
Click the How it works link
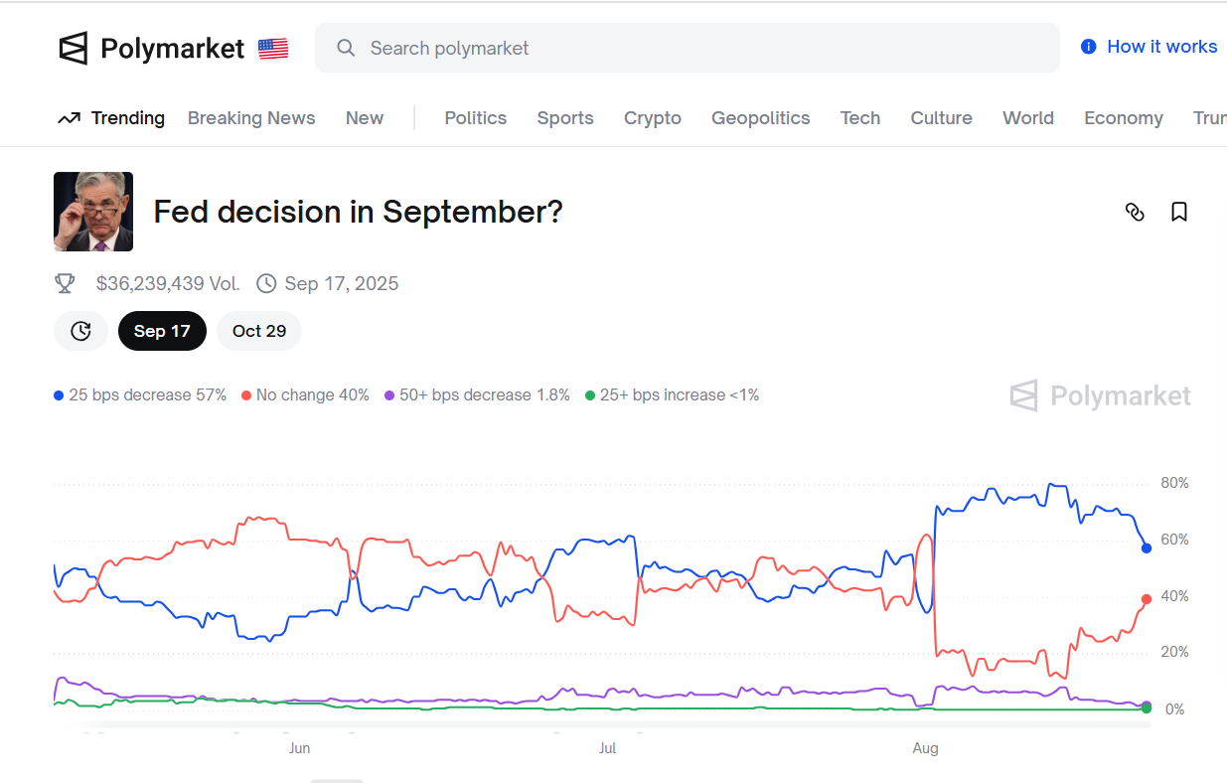tap(1161, 47)
